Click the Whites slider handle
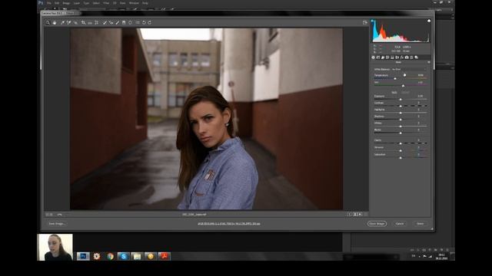The width and height of the screenshot is (492, 276). pos(401,127)
